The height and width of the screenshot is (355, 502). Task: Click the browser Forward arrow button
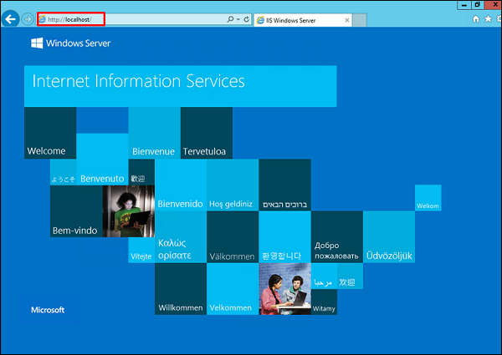point(28,18)
